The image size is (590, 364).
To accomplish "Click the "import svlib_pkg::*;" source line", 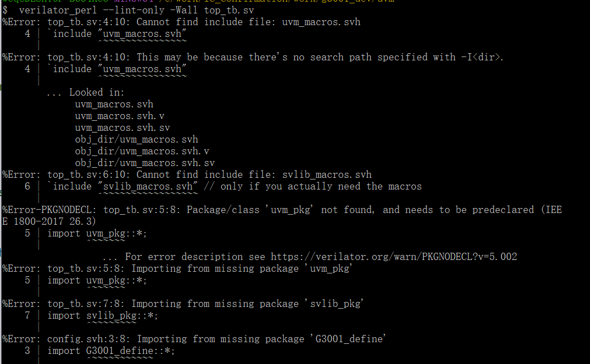I will click(102, 315).
